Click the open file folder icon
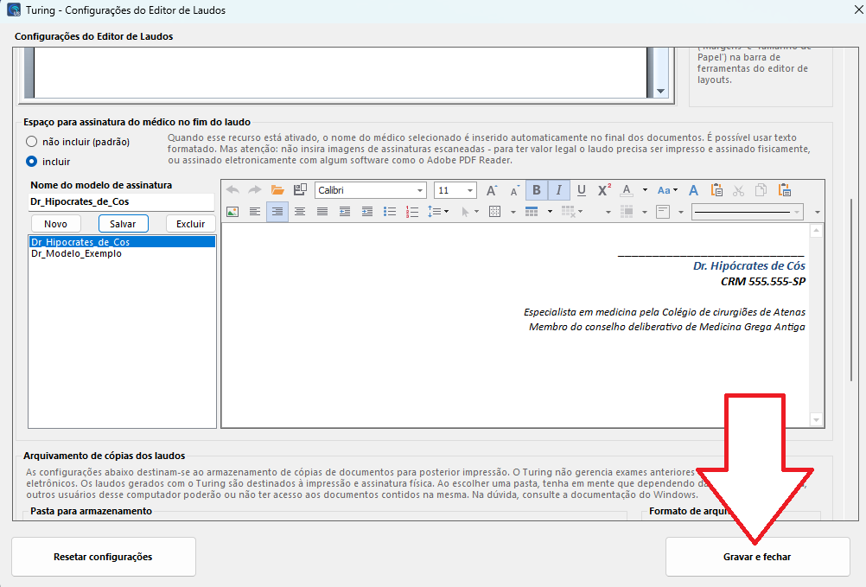The width and height of the screenshot is (866, 587). [277, 190]
